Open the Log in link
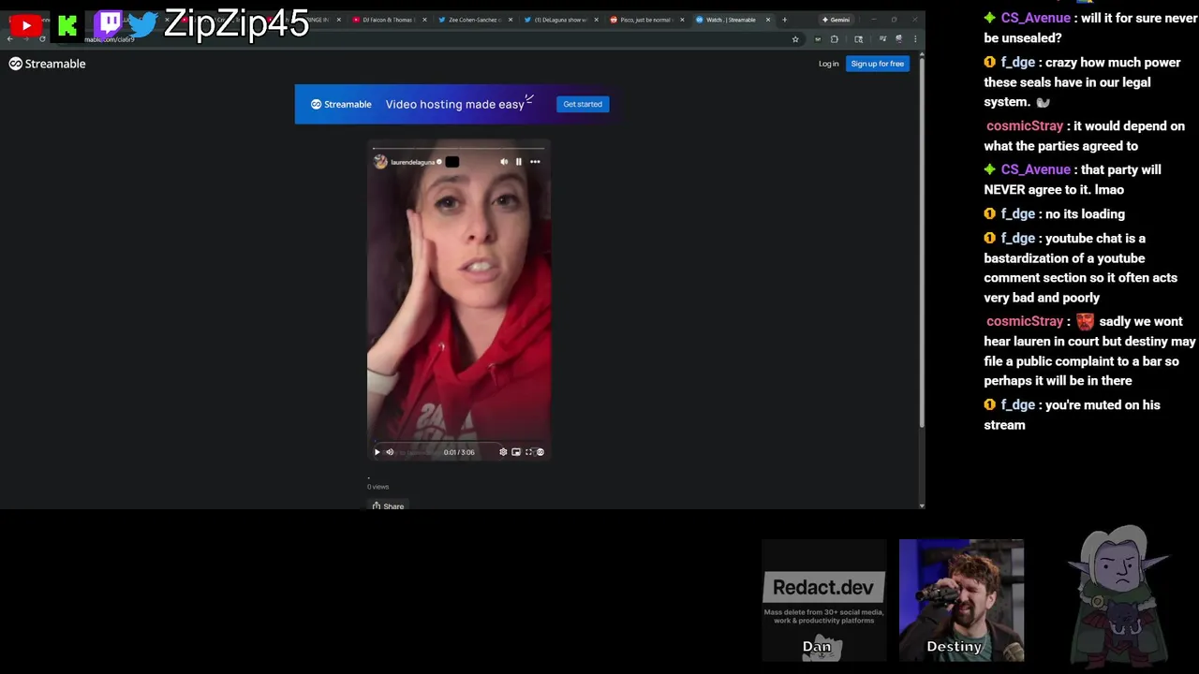 828,64
